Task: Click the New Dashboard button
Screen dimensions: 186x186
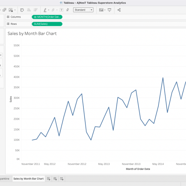Action: [55, 179]
